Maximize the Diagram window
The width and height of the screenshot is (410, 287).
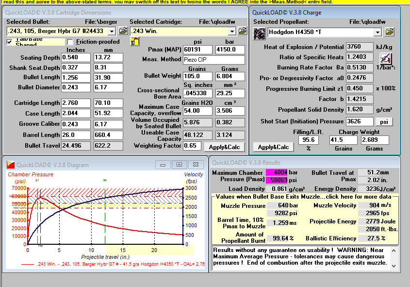[179, 165]
